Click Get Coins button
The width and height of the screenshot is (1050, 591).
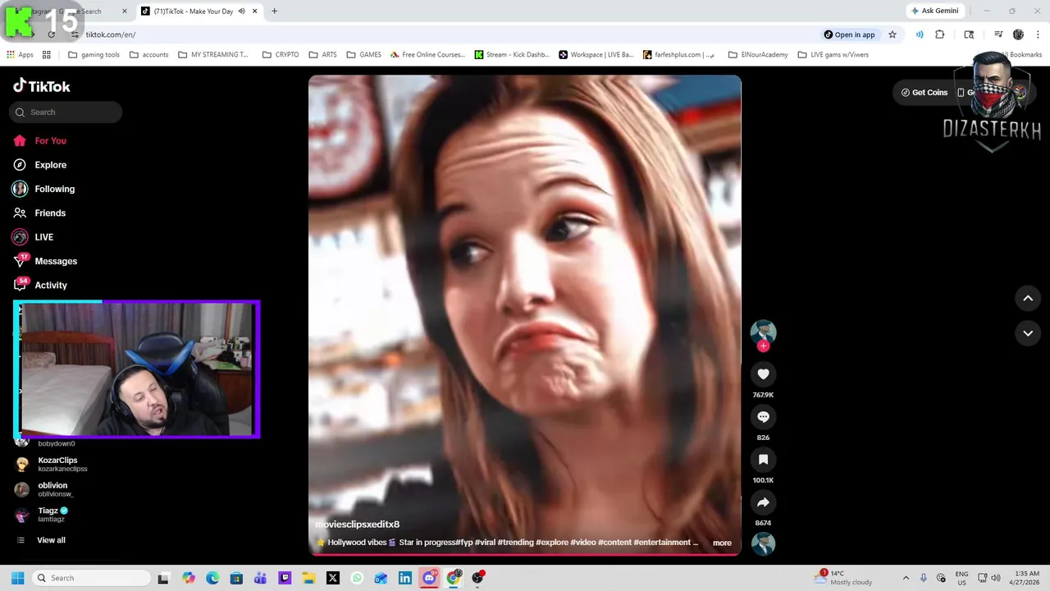click(x=924, y=93)
